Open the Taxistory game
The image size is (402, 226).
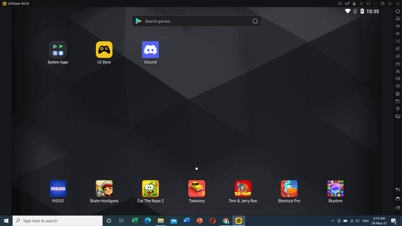197,189
